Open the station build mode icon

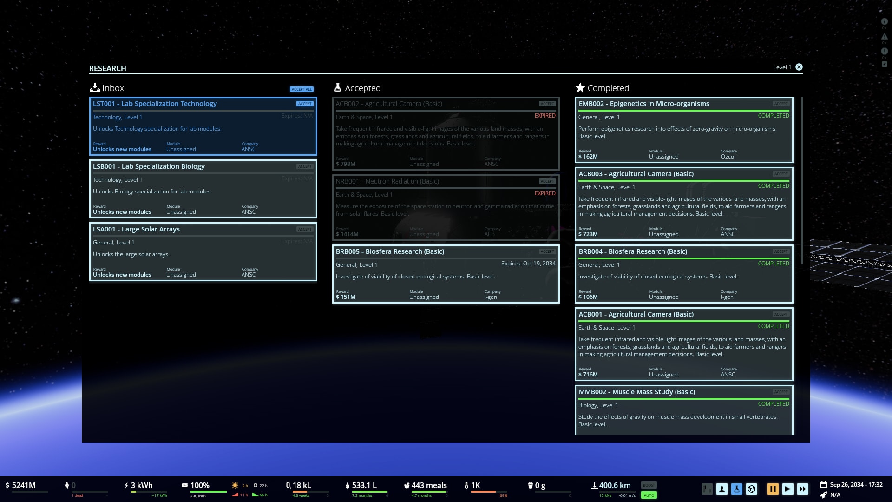tap(707, 489)
